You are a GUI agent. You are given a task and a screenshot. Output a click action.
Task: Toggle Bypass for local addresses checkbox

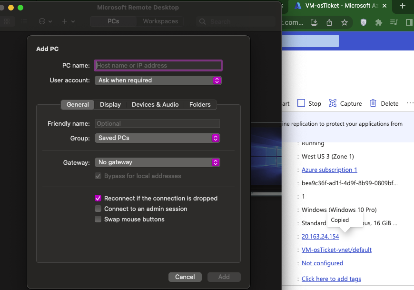click(x=98, y=176)
